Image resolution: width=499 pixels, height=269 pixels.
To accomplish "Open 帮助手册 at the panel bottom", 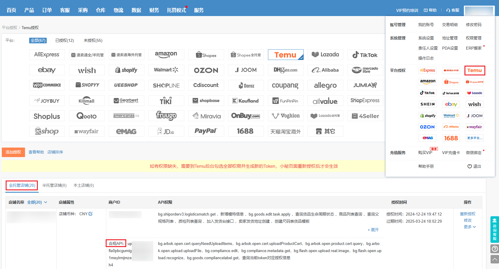I will 426,166.
